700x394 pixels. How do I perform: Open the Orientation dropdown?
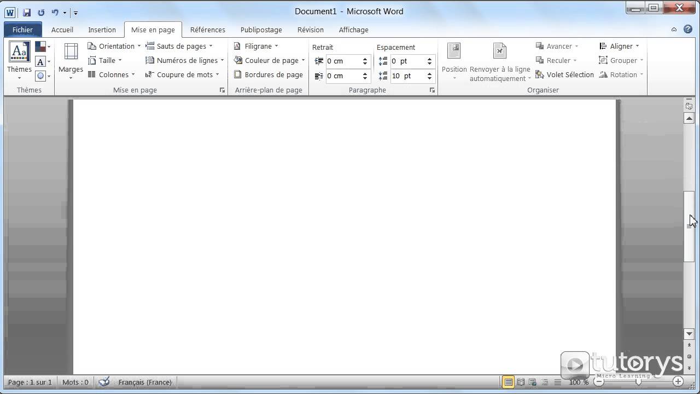coord(114,46)
